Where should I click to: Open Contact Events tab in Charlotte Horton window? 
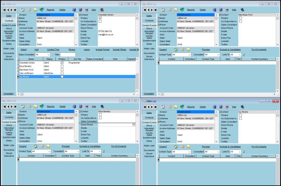[x=9, y=25]
